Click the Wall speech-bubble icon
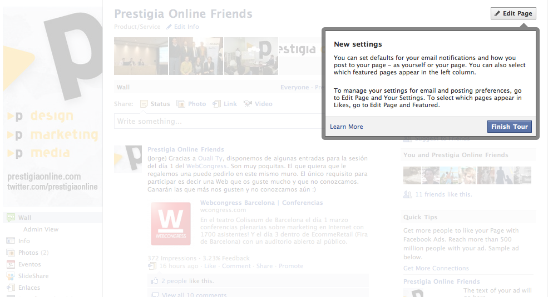The height and width of the screenshot is (297, 553). 11,218
